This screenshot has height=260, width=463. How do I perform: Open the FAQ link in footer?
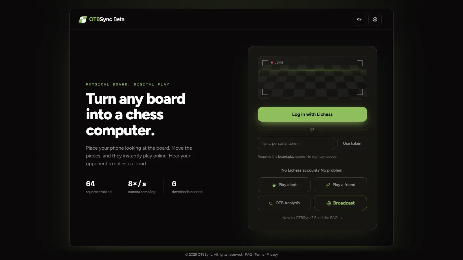248,255
